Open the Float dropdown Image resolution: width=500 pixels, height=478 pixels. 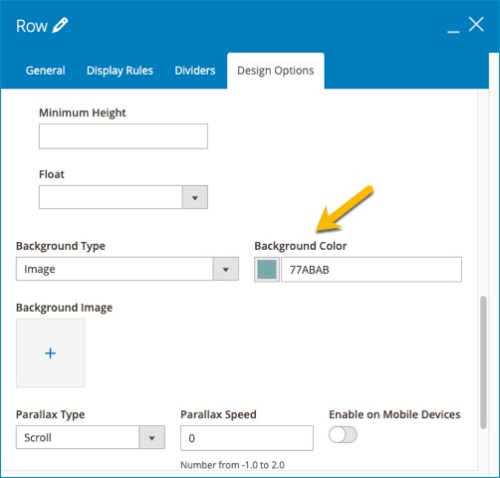tap(124, 197)
